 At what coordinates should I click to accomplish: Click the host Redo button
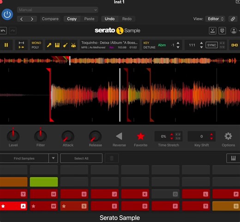click(127, 19)
